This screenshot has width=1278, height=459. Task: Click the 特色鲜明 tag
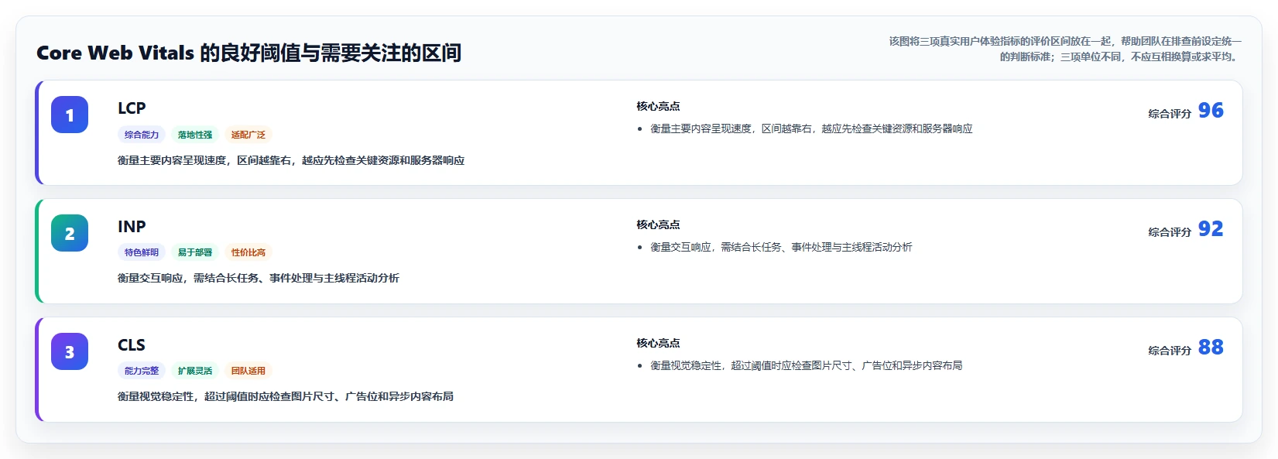pos(142,252)
